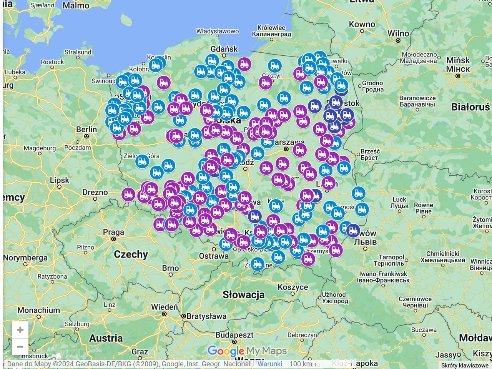Zoom in with the plus button
Screen dimensions: 492x369
point(20,330)
